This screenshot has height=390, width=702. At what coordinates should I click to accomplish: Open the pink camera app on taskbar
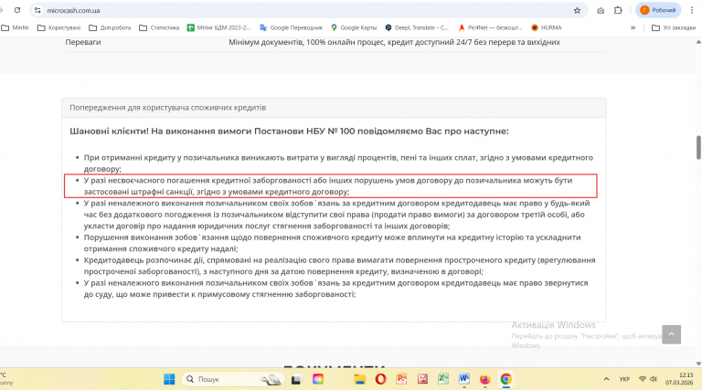pos(318,379)
